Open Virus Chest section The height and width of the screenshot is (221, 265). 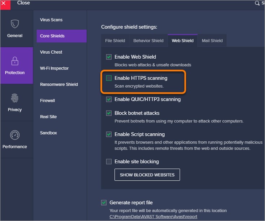coord(51,52)
